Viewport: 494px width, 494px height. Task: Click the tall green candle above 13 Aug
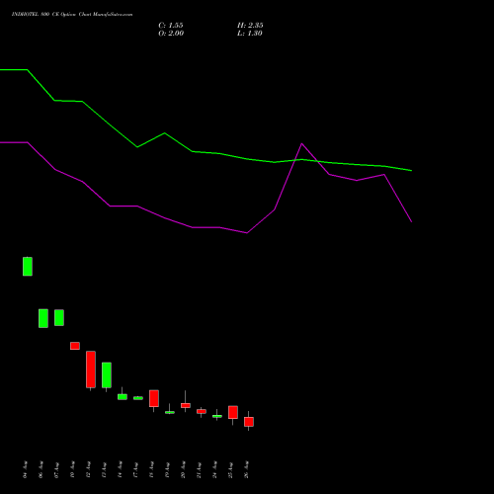point(107,375)
